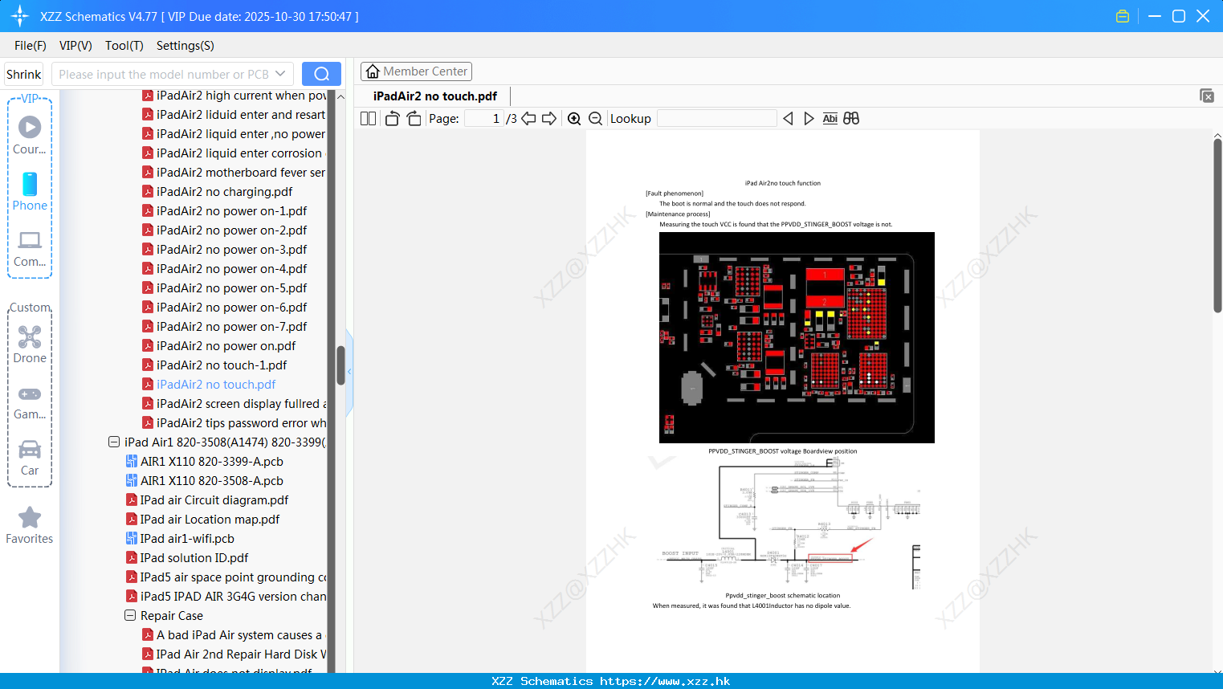
Task: Select the highlighted iPadAir2 no touch.pdf entry
Action: (216, 384)
